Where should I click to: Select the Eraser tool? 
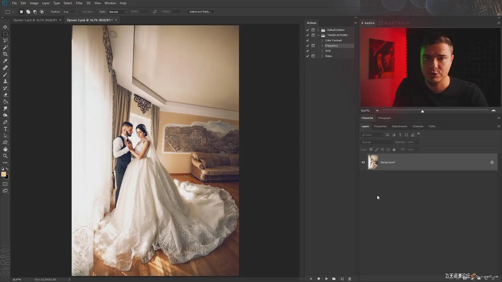click(5, 95)
